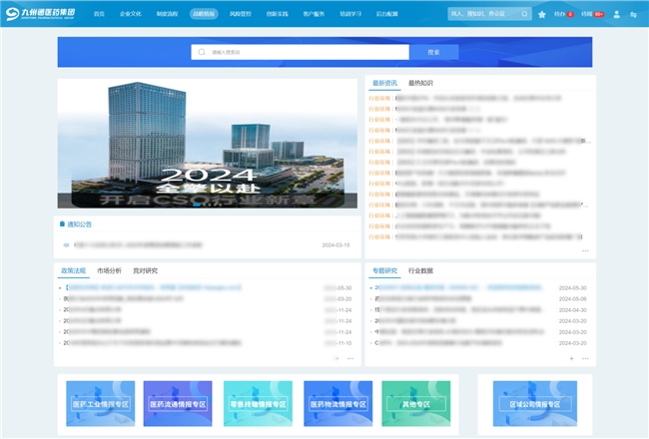Open favorites via the star icon
The image size is (649, 439).
coord(542,14)
